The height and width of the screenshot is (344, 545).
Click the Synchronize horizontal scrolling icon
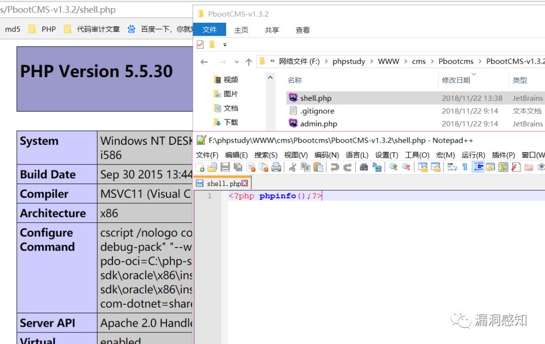click(x=435, y=167)
